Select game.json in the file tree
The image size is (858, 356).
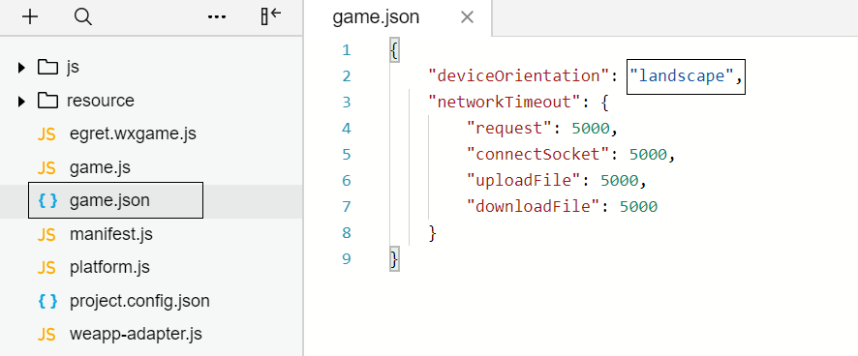pos(115,200)
